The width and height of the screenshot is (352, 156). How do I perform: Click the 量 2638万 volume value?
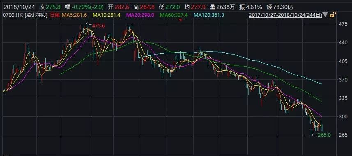pos(222,7)
